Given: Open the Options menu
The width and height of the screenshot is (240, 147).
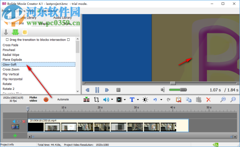Looking at the screenshot, I should click(x=20, y=11).
